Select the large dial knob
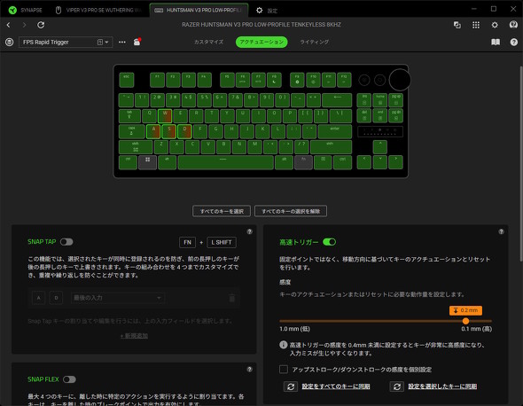523x406 pixels. (x=400, y=80)
